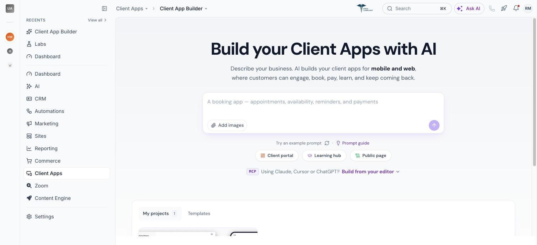Open the Prompt guide link
Screen dimensions: 537x245
353,143
